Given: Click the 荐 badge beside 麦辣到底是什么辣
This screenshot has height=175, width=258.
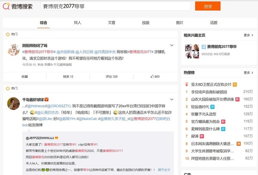Looking at the screenshot, I should pos(223,129).
